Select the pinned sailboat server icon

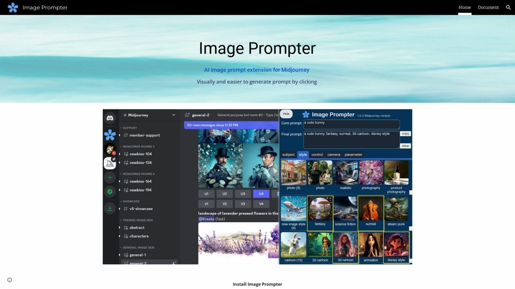click(110, 163)
